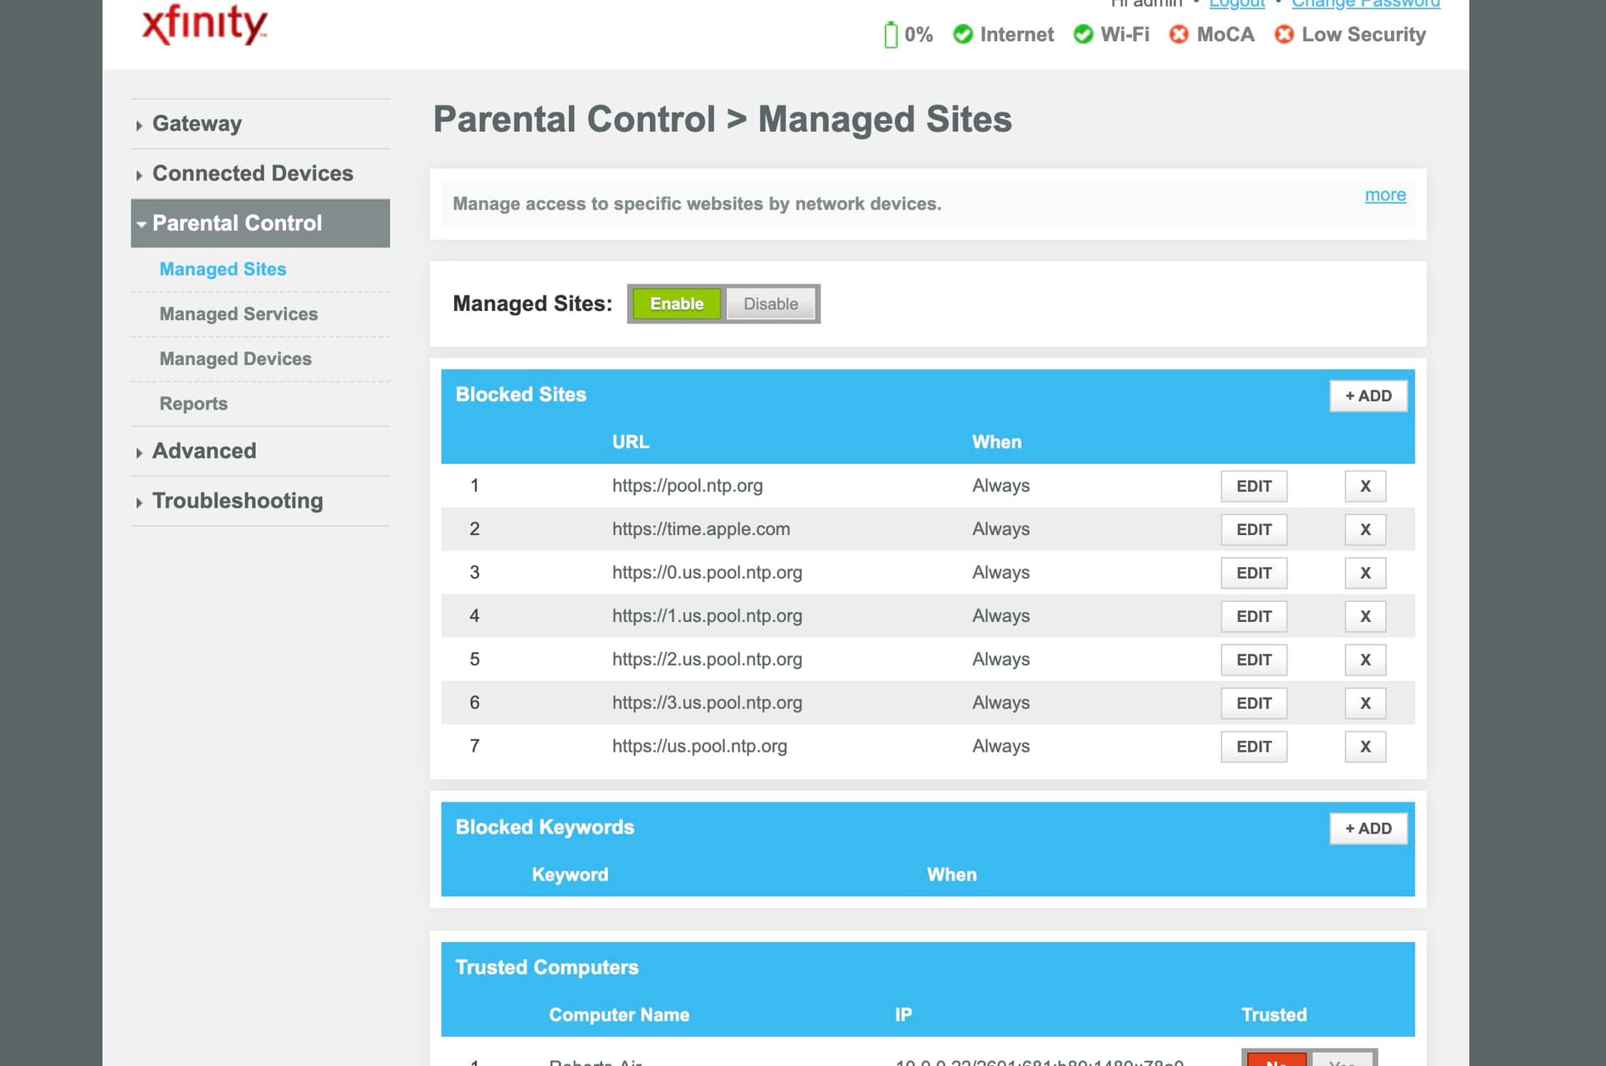This screenshot has height=1066, width=1606.
Task: Open Managed Sites submenu item
Action: pyautogui.click(x=222, y=269)
